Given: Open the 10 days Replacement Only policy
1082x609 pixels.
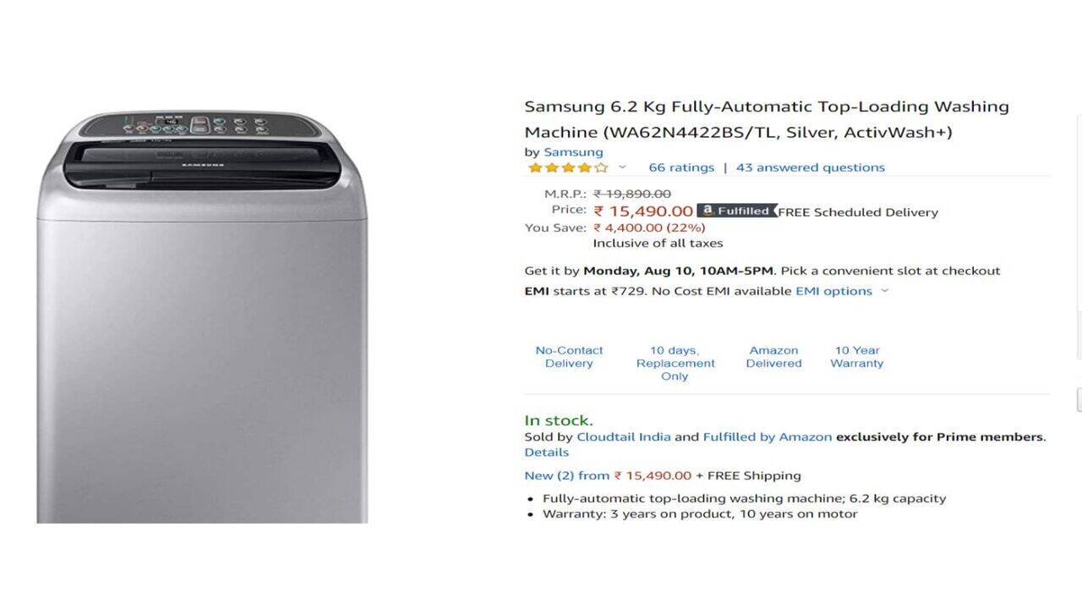Looking at the screenshot, I should [675, 363].
